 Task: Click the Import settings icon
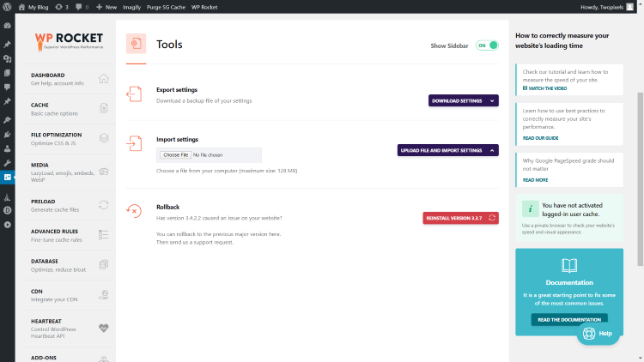click(x=134, y=143)
